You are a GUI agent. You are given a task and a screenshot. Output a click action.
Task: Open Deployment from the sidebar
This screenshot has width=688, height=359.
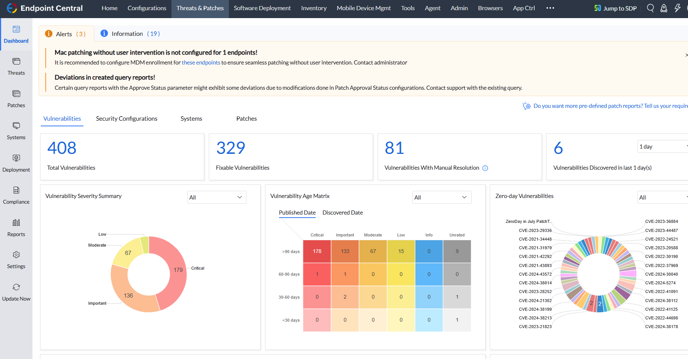16,158
